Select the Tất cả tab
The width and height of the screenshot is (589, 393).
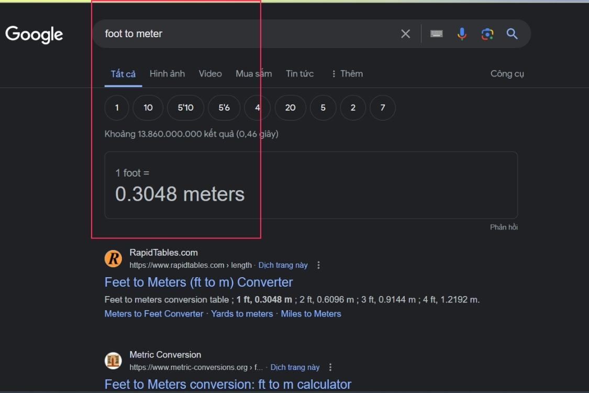click(x=123, y=74)
